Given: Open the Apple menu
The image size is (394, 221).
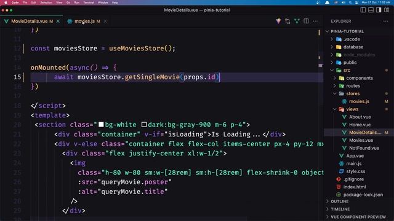Looking at the screenshot, I should pos(6,2).
